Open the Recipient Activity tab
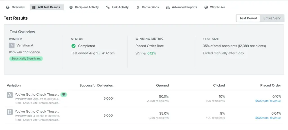The image size is (288, 130). (87, 7)
